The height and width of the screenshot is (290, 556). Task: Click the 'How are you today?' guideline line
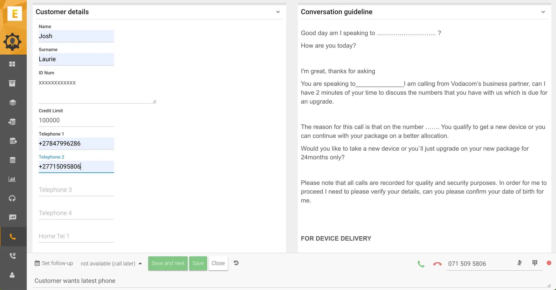click(x=328, y=46)
